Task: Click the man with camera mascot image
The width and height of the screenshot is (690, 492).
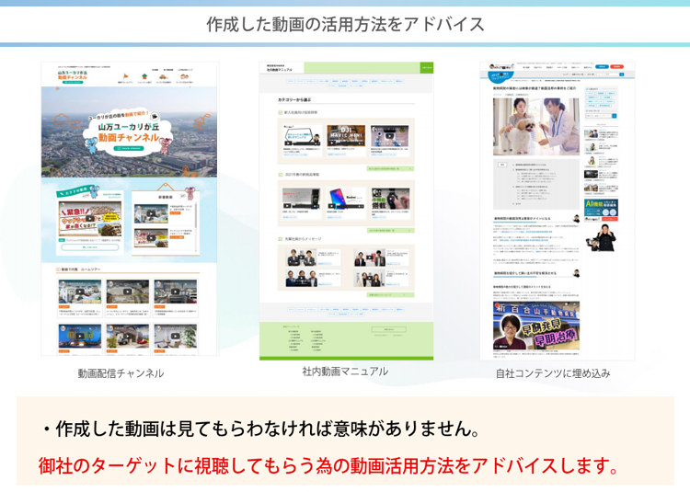Action: click(x=601, y=238)
